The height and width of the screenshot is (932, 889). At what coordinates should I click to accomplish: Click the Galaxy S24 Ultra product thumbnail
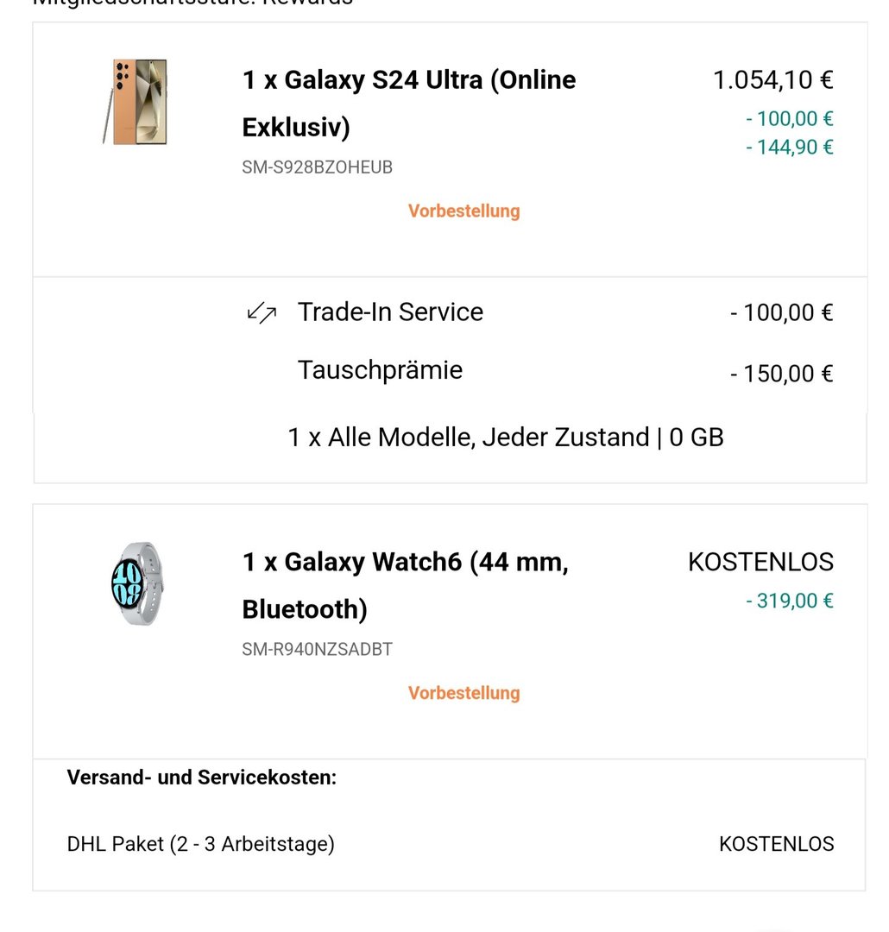(135, 102)
